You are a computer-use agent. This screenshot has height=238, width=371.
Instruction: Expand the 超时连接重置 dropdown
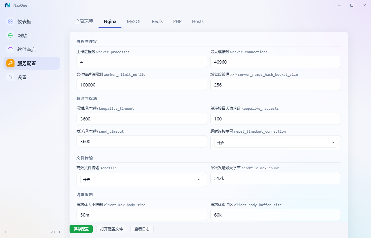275,143
